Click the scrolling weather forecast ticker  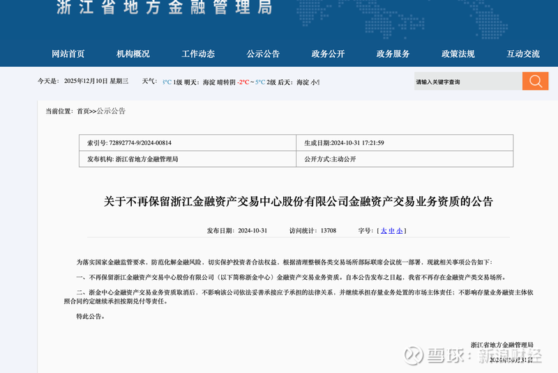pyautogui.click(x=241, y=82)
